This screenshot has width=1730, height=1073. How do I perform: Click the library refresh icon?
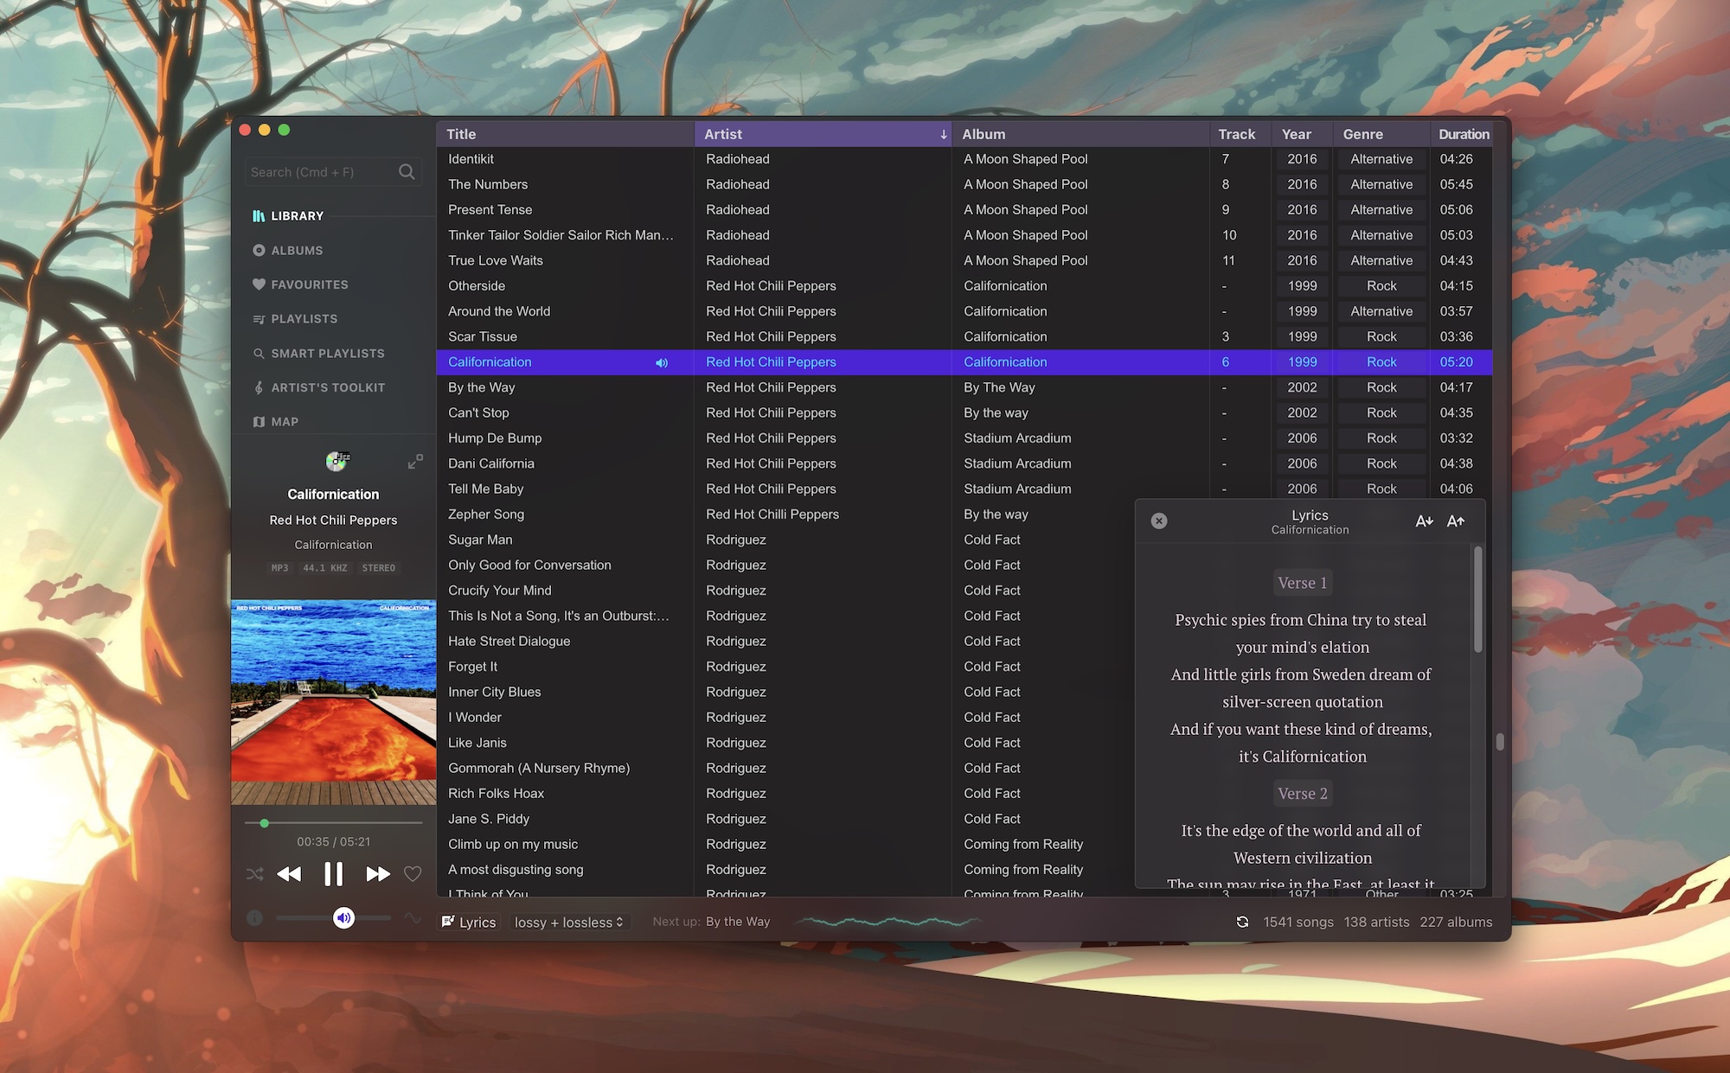coord(1242,923)
